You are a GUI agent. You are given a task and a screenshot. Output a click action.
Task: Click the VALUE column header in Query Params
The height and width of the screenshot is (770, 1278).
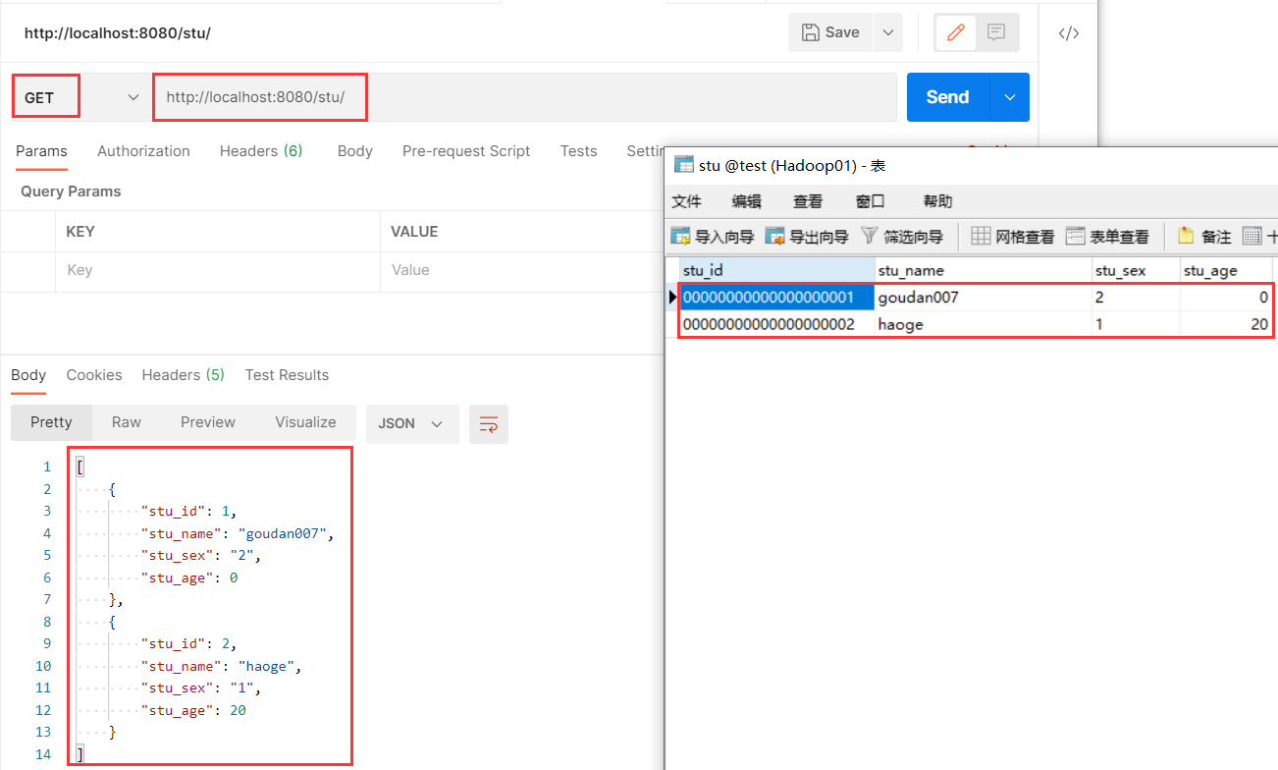[x=522, y=232]
